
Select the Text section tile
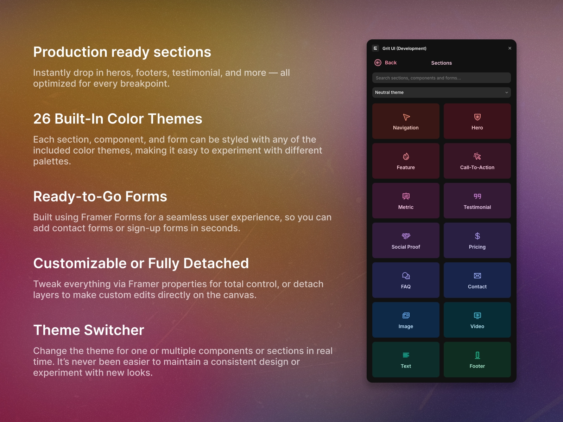click(x=405, y=359)
